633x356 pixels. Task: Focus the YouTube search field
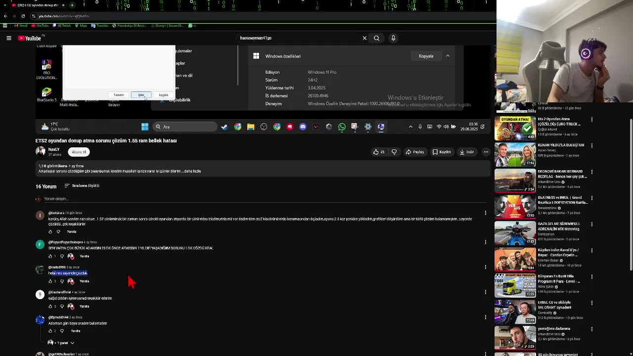tap(300, 38)
